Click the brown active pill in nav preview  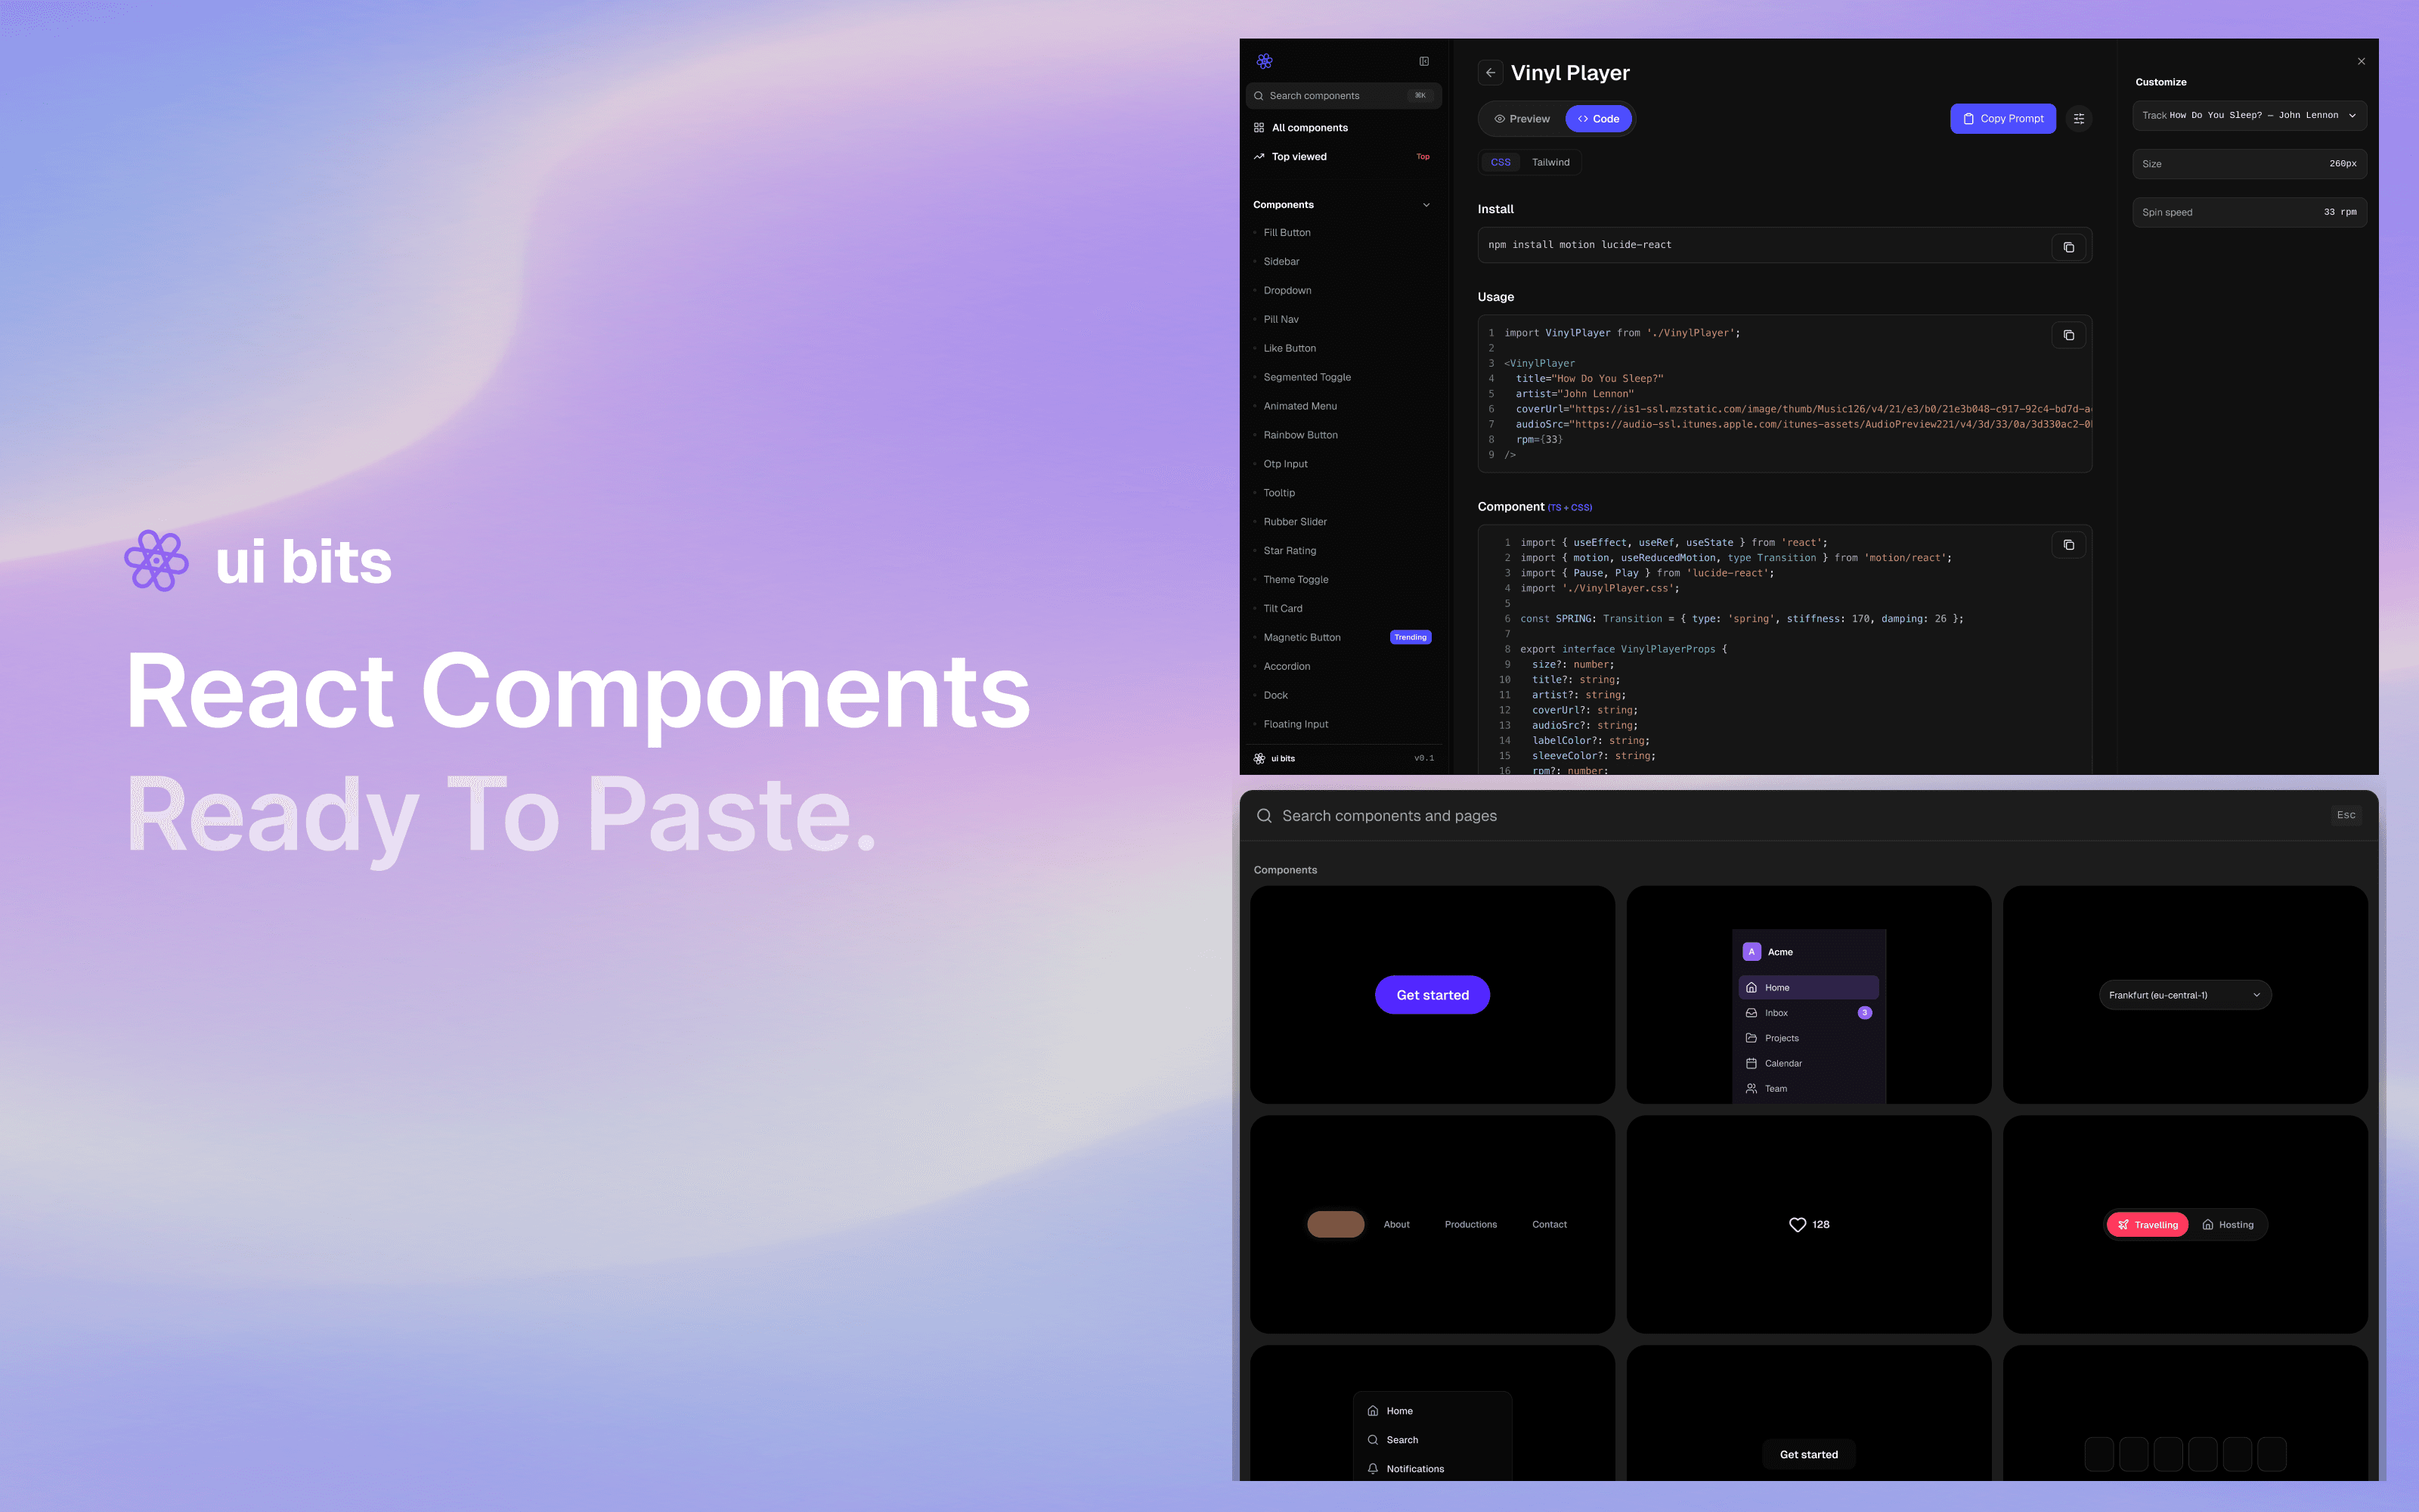[1336, 1225]
